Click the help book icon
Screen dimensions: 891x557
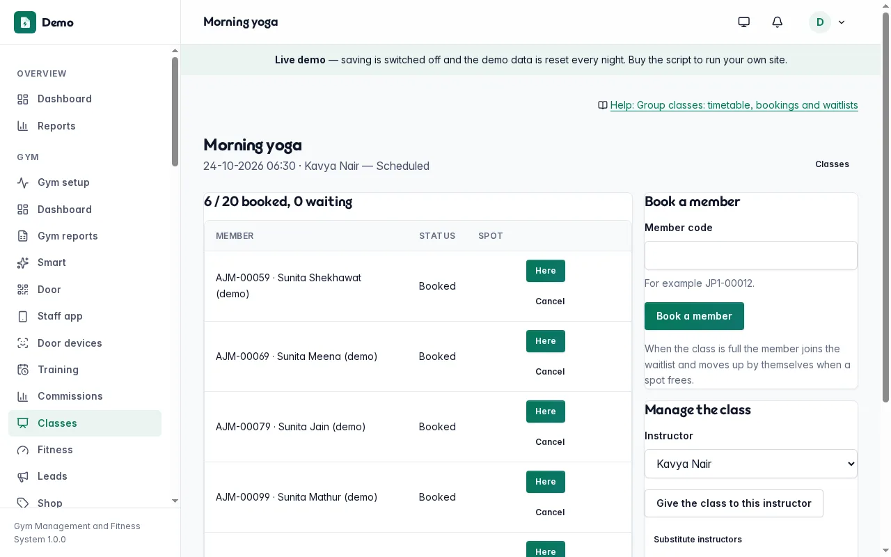[603, 105]
